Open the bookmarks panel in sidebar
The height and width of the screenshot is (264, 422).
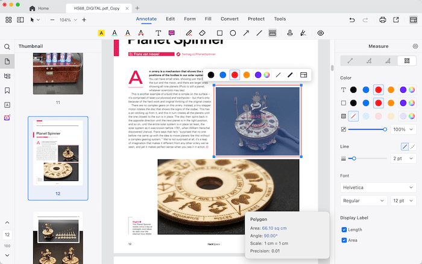[x=7, y=90]
